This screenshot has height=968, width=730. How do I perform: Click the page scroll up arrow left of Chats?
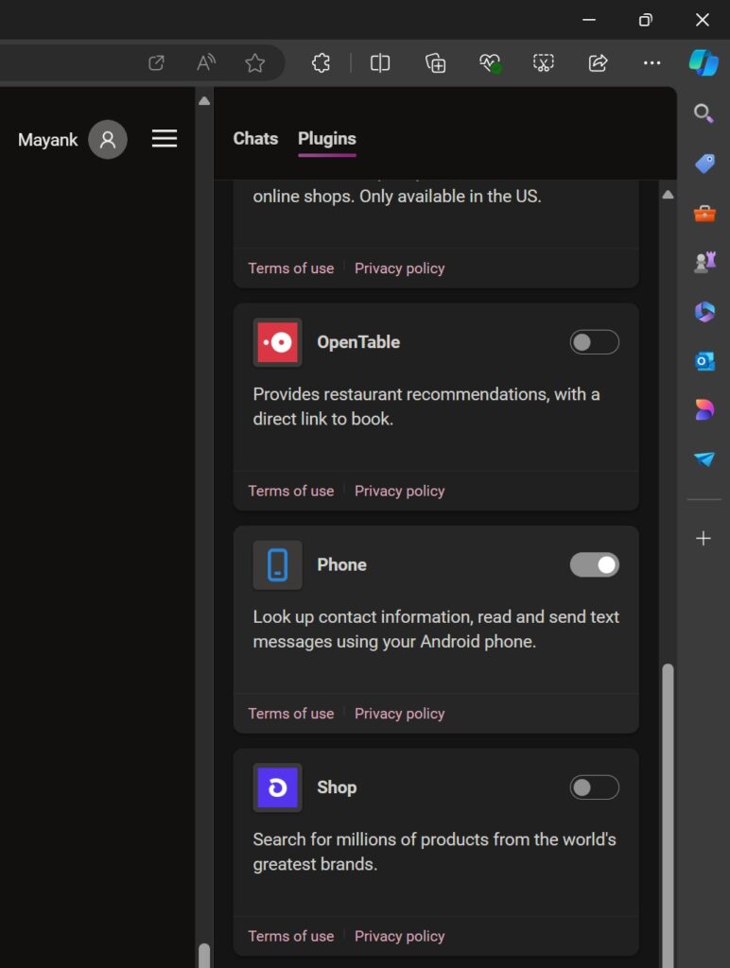pos(204,100)
